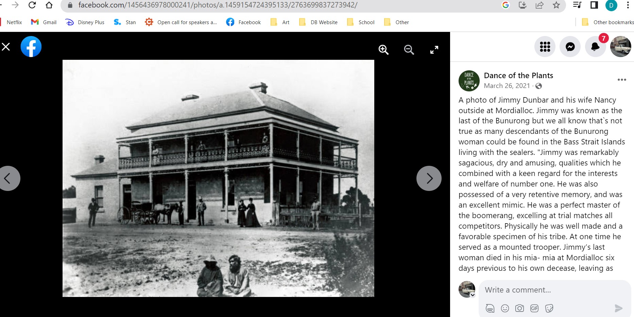The width and height of the screenshot is (634, 317).
Task: Zoom out of the photo
Action: 409,50
